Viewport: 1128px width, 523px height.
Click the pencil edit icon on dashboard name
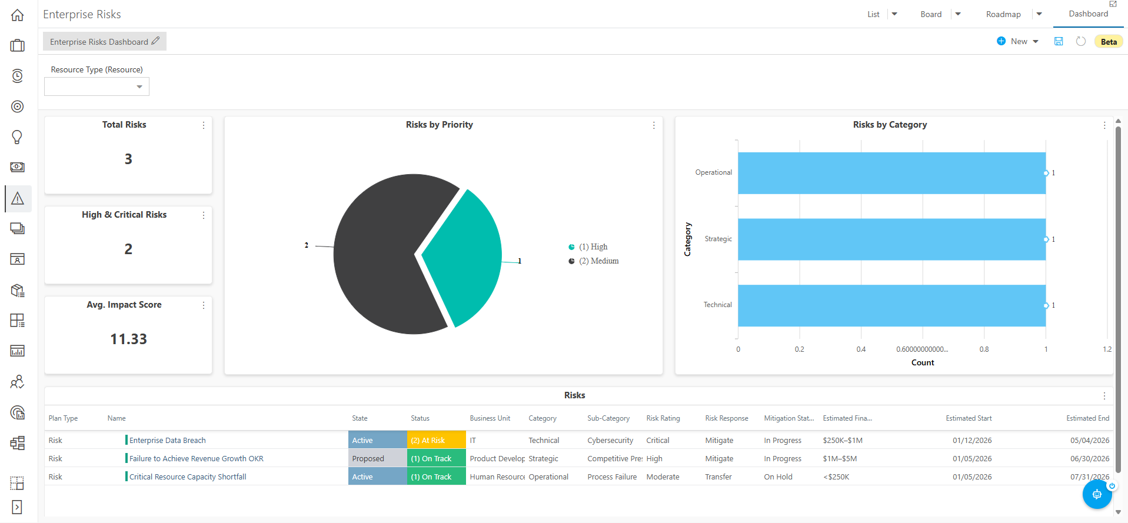(155, 41)
